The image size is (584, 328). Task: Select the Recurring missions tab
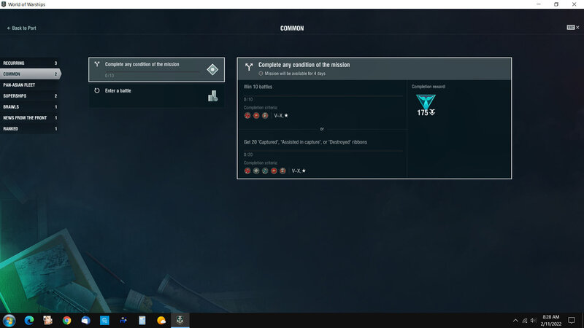[x=29, y=63]
